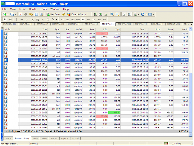Viewport: 194px width, 146px height.
Task: Sort by the Profit column header
Action: (181, 29)
